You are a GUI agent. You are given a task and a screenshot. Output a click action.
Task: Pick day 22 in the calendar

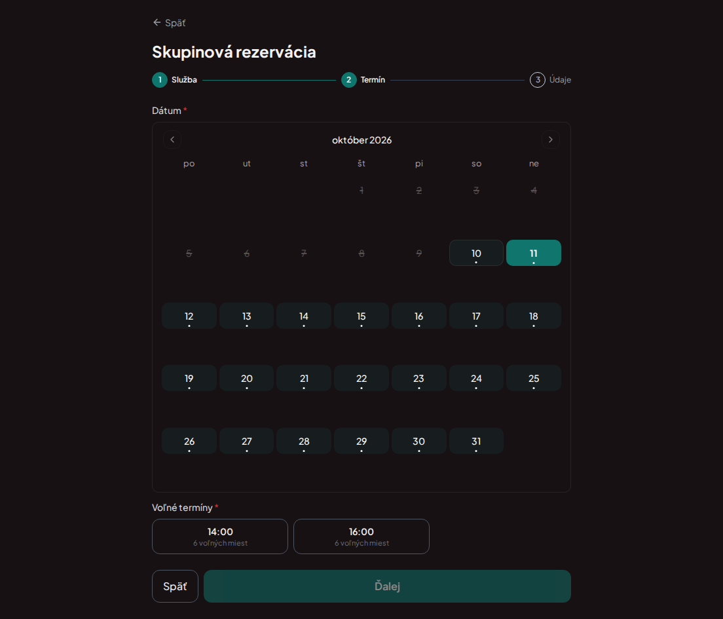[x=361, y=378]
